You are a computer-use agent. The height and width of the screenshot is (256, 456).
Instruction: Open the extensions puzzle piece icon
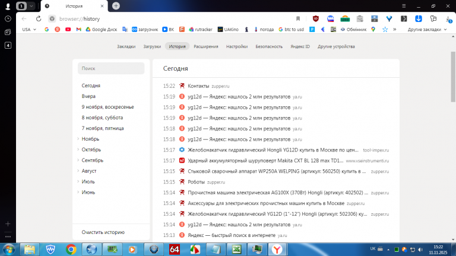433,19
